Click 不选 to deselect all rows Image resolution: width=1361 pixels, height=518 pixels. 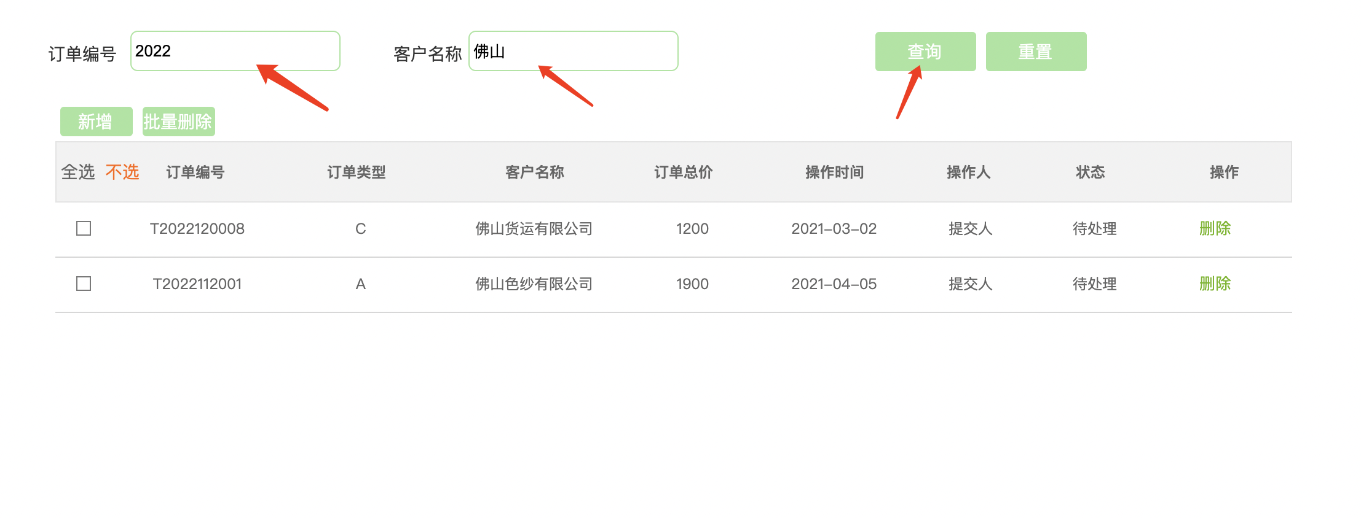pos(122,172)
